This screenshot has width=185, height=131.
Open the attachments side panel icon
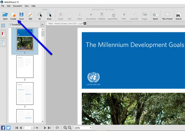coord(3,43)
